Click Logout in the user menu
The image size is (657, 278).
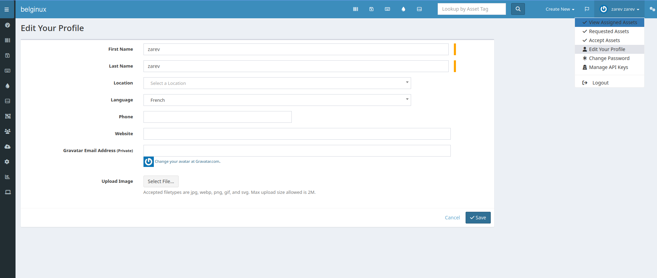click(x=600, y=83)
